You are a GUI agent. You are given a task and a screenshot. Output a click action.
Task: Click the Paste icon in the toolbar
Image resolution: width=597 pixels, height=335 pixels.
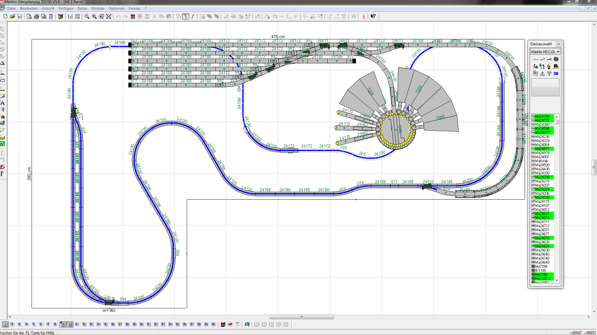coord(169,16)
